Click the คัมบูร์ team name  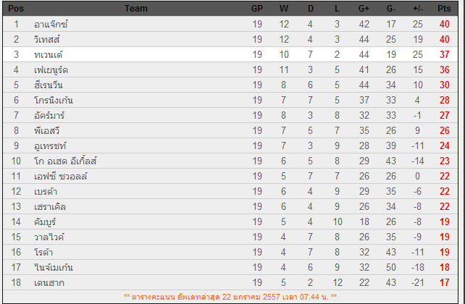point(46,221)
